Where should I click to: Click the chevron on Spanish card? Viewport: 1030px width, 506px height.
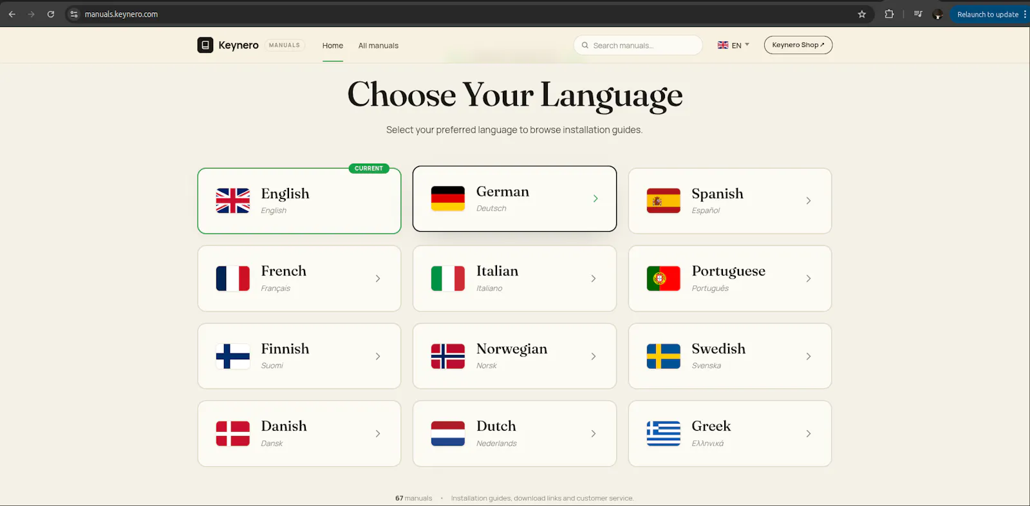click(x=809, y=201)
